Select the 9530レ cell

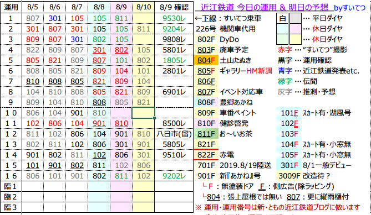point(174,18)
